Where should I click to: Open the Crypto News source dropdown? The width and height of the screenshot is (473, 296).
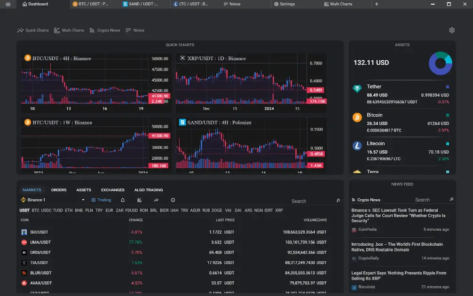(369, 200)
